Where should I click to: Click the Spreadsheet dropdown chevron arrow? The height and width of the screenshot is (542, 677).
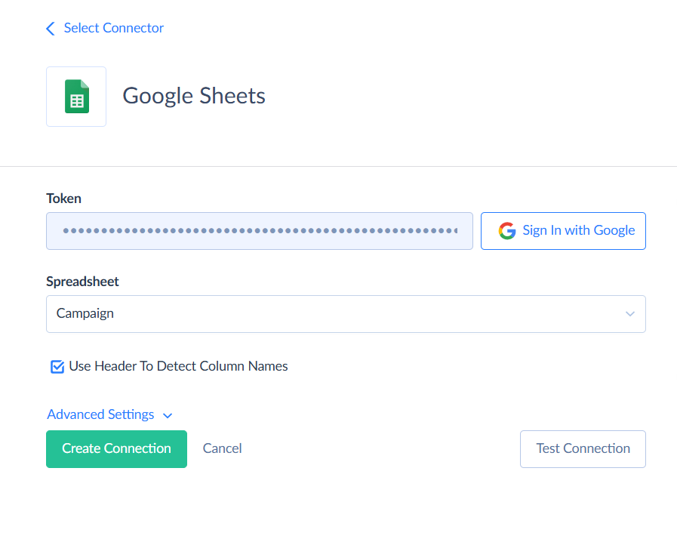click(629, 314)
